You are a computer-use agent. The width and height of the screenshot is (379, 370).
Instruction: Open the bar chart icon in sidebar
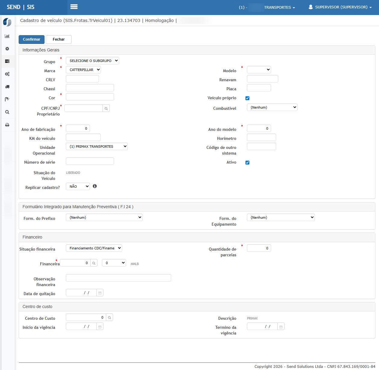click(7, 36)
